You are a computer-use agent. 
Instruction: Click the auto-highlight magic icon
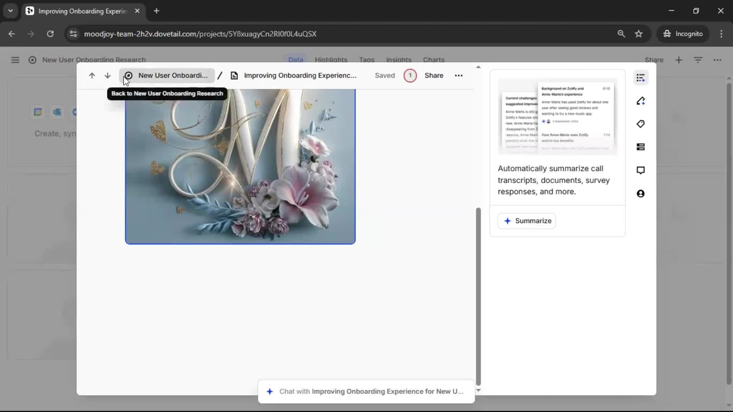tap(641, 101)
